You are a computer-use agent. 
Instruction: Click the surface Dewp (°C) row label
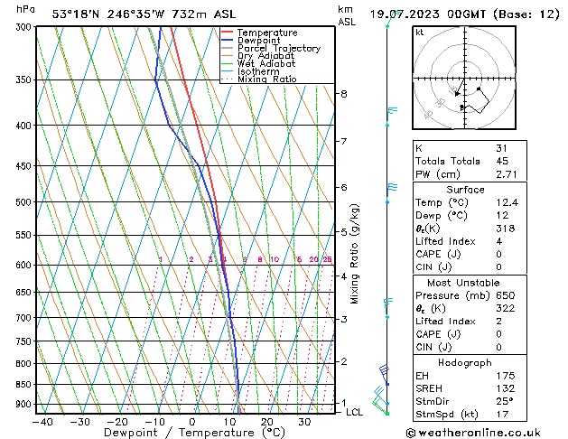point(442,216)
